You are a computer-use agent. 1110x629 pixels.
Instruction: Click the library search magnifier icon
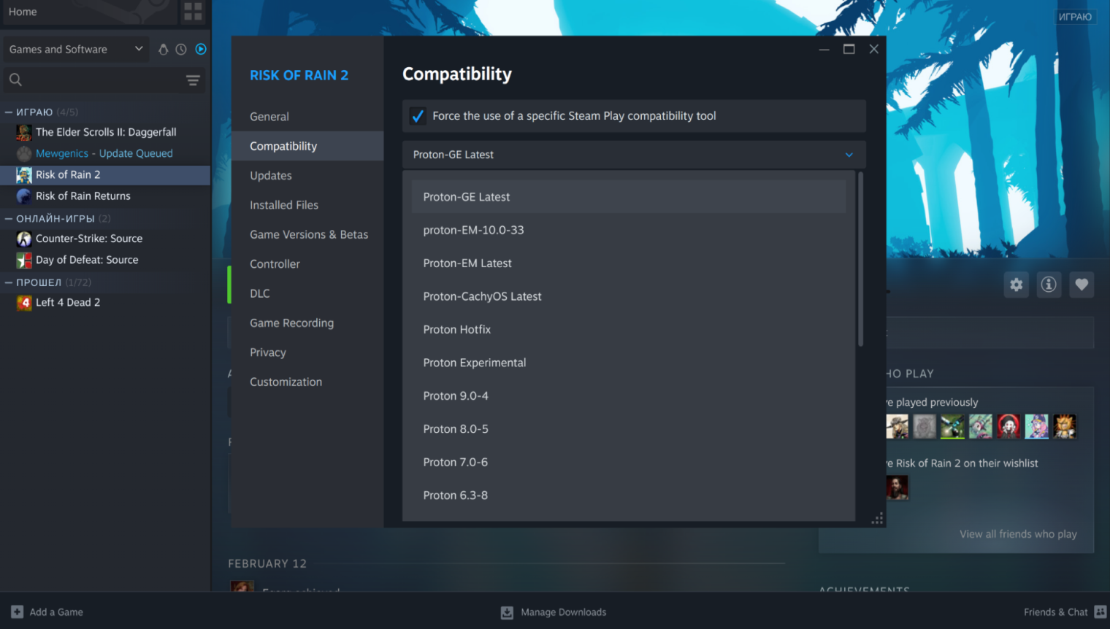16,80
